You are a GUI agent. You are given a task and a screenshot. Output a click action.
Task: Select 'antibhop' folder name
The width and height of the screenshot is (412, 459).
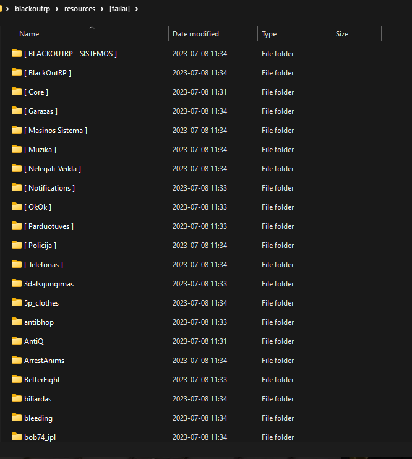[39, 322]
